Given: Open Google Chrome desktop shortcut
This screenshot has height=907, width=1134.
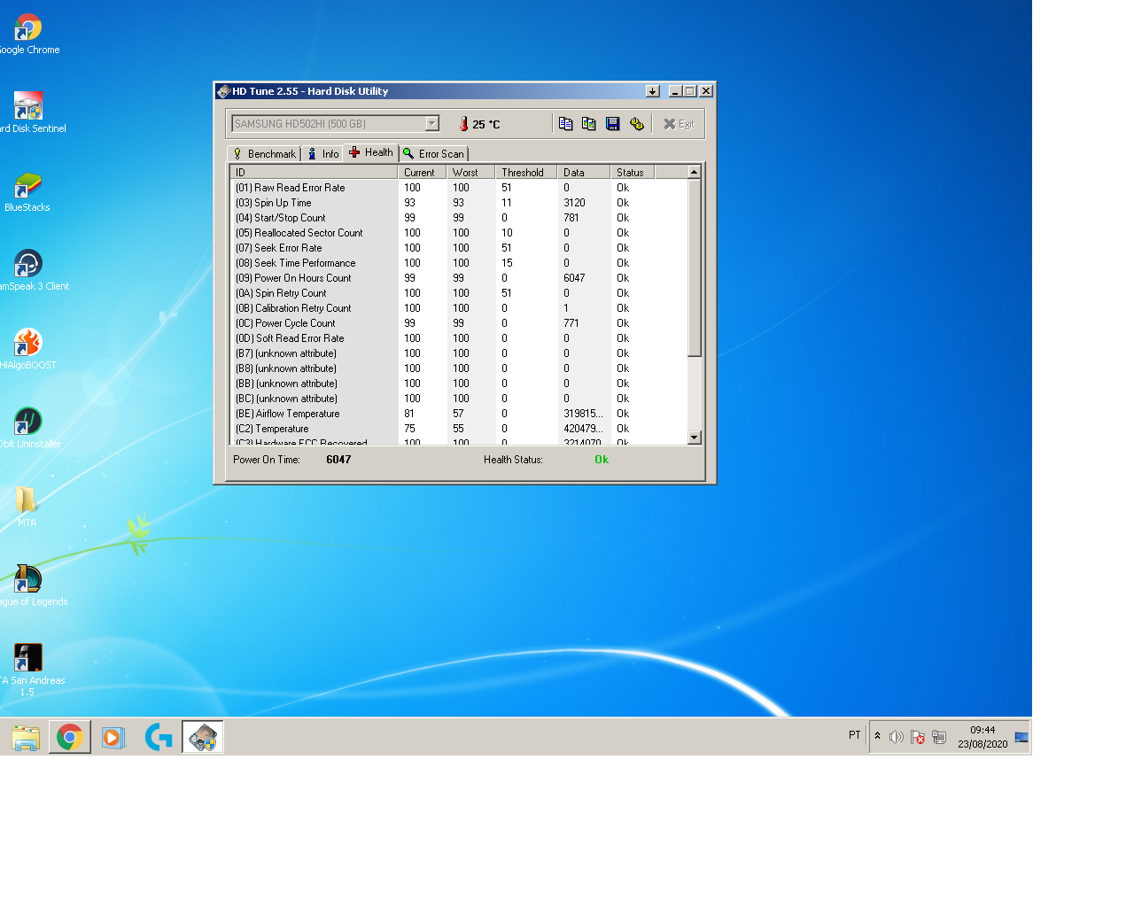Looking at the screenshot, I should 28,35.
